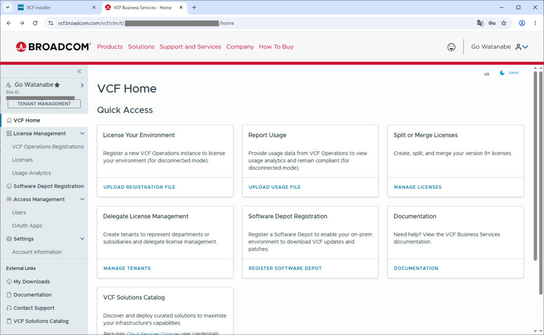Collapse the sidebar with double chevron
The width and height of the screenshot is (544, 335).
pyautogui.click(x=79, y=71)
